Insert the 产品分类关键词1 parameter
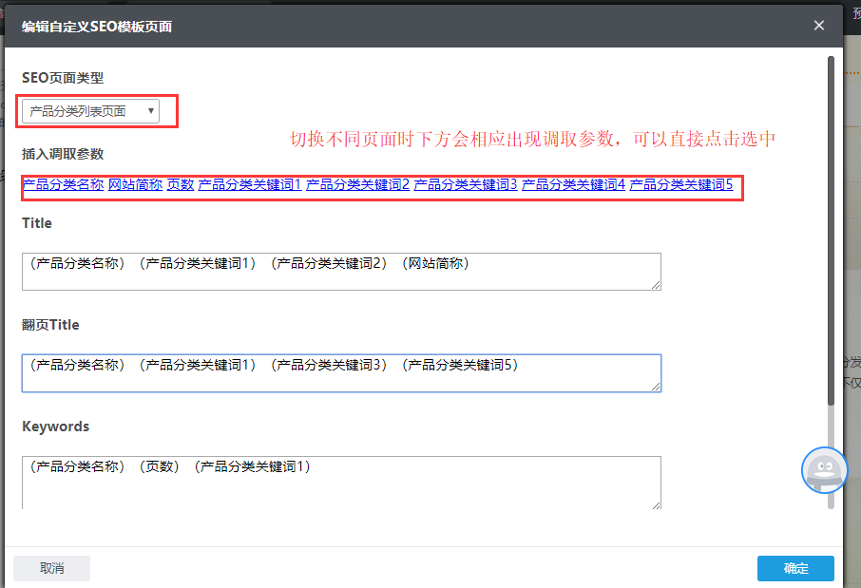Screen dimensions: 861x588 click(250, 185)
